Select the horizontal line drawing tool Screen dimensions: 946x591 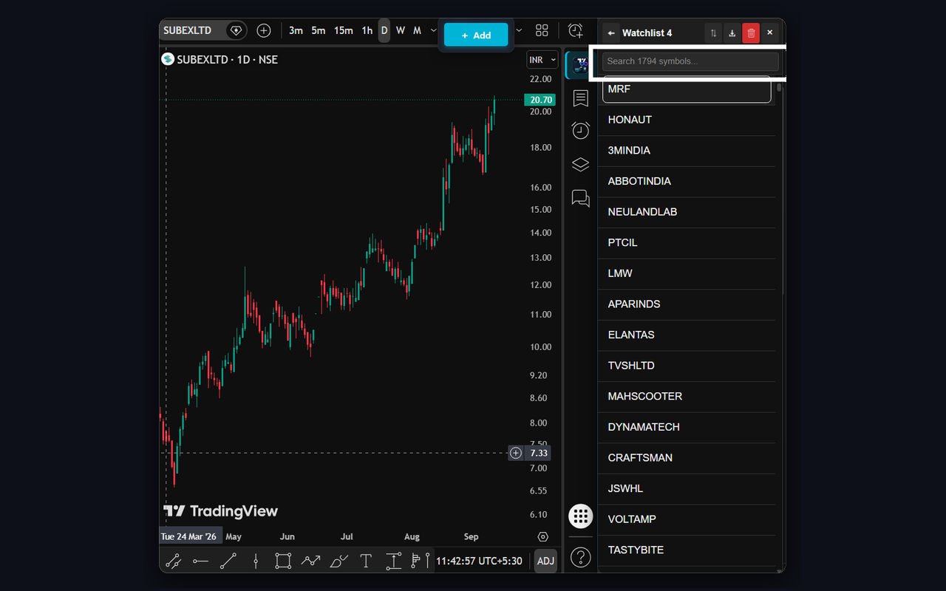click(x=200, y=561)
